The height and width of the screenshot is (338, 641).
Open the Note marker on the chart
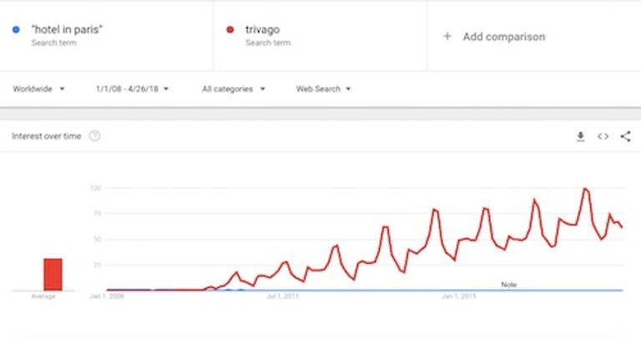pos(509,285)
